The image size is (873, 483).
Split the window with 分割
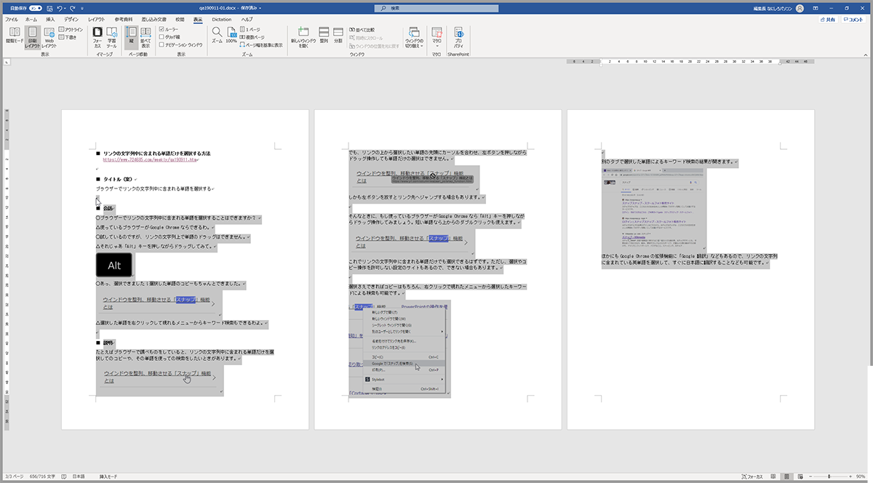(338, 36)
